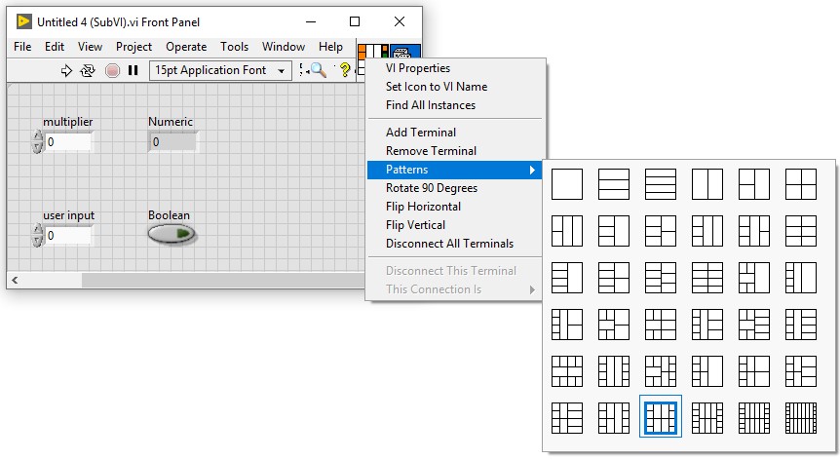Open the Tools menu

[234, 47]
